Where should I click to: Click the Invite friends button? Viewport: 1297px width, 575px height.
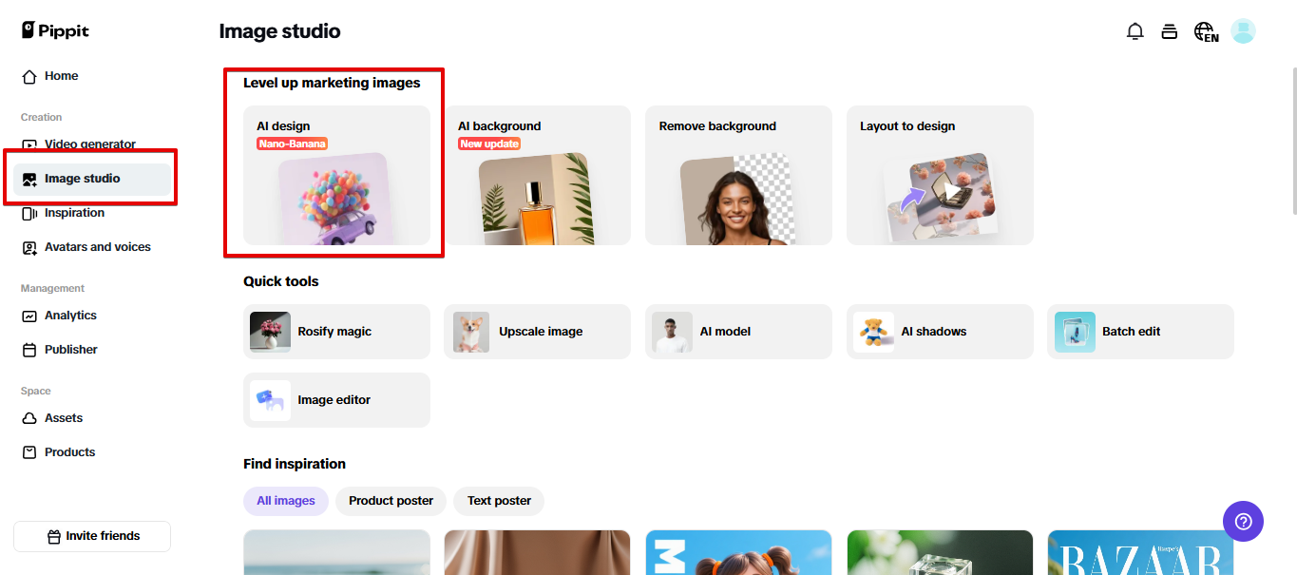(x=92, y=536)
